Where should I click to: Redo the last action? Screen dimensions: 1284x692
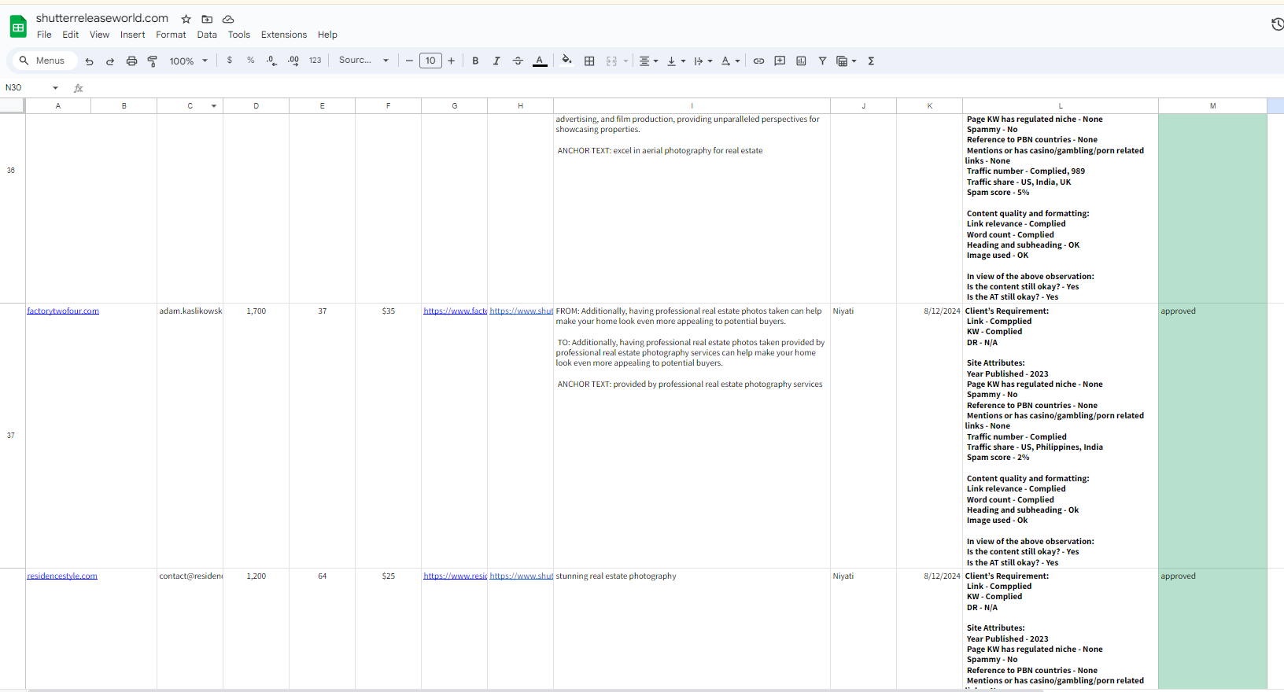110,61
